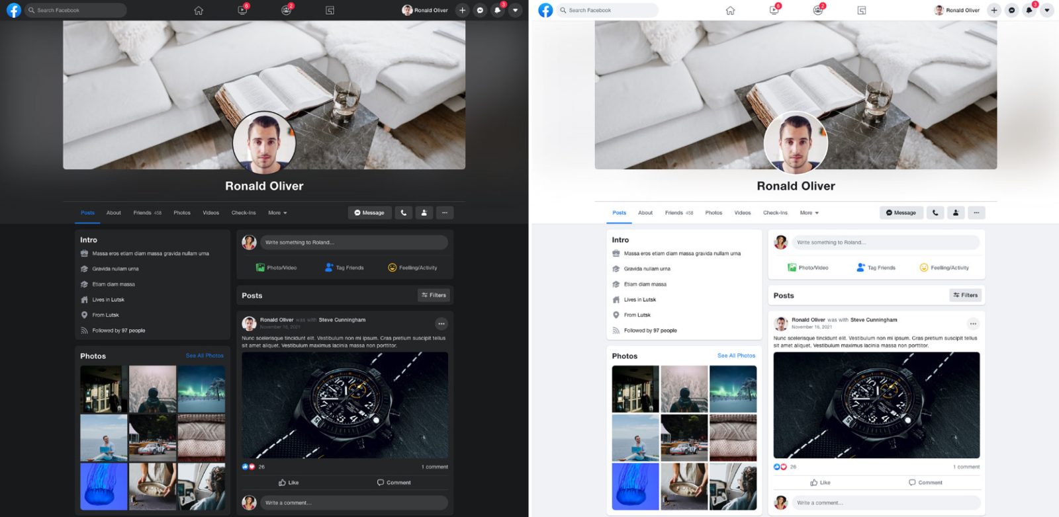The height and width of the screenshot is (517, 1059).
Task: Open the Home icon in light theme header
Action: (730, 11)
